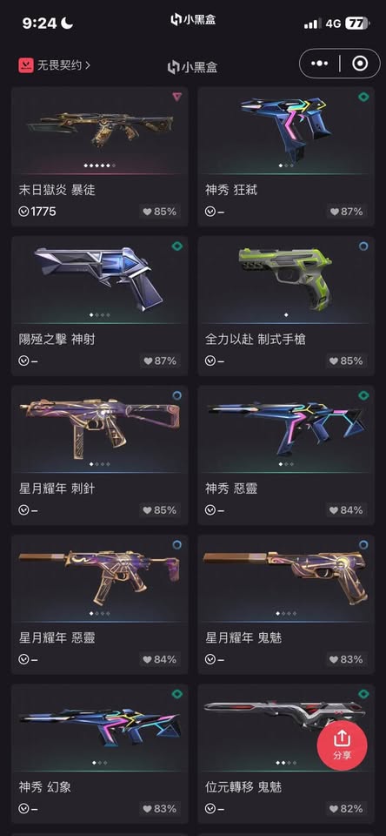
Task: Select variant dots under 末日獄炎 暴徒 image
Action: pyautogui.click(x=100, y=165)
